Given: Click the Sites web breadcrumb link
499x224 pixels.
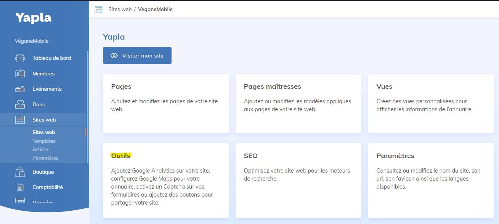Looking at the screenshot, I should point(120,9).
